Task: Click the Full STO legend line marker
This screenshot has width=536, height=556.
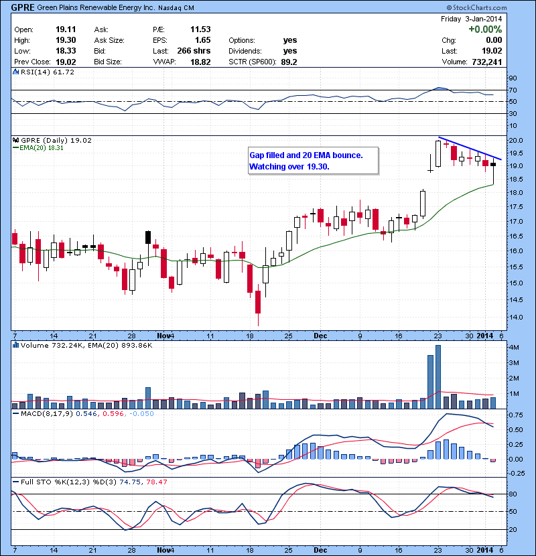Action: 15,482
